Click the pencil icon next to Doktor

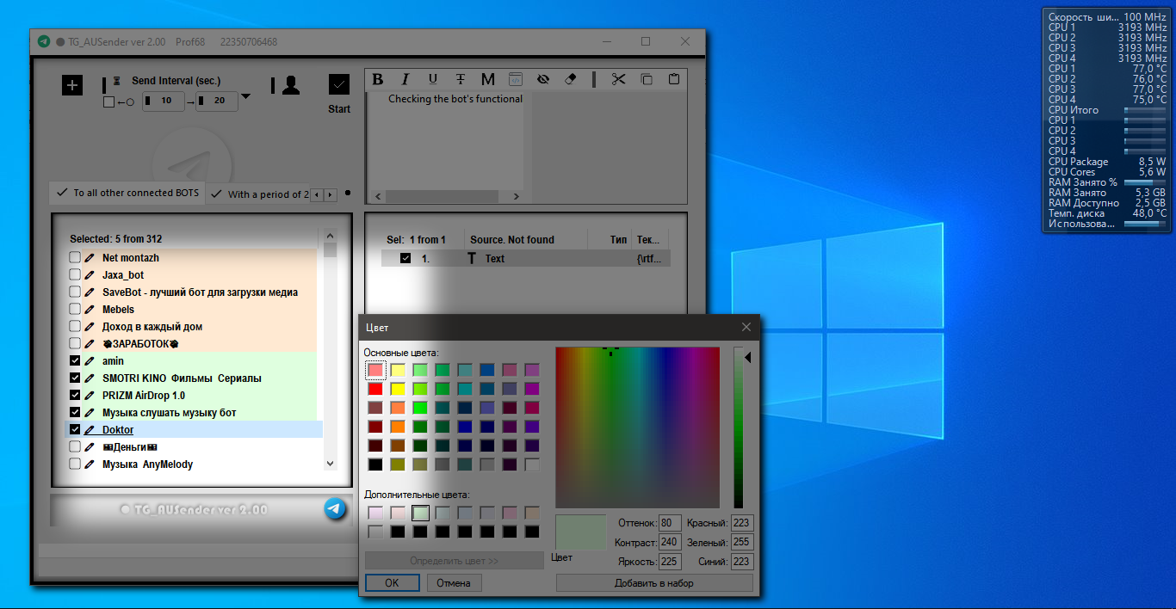click(90, 430)
